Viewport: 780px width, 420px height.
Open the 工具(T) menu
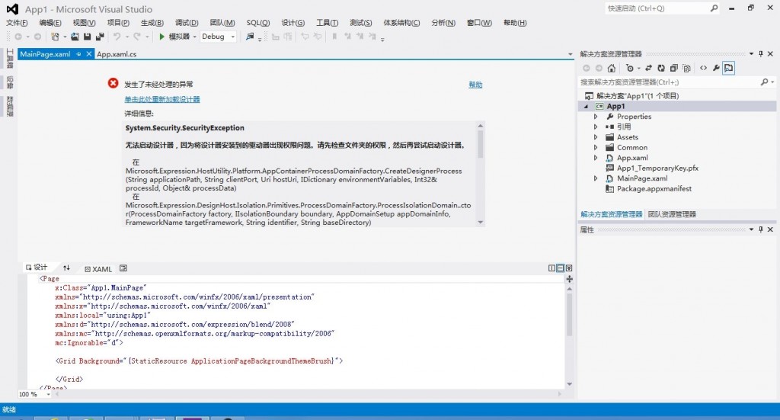click(328, 23)
